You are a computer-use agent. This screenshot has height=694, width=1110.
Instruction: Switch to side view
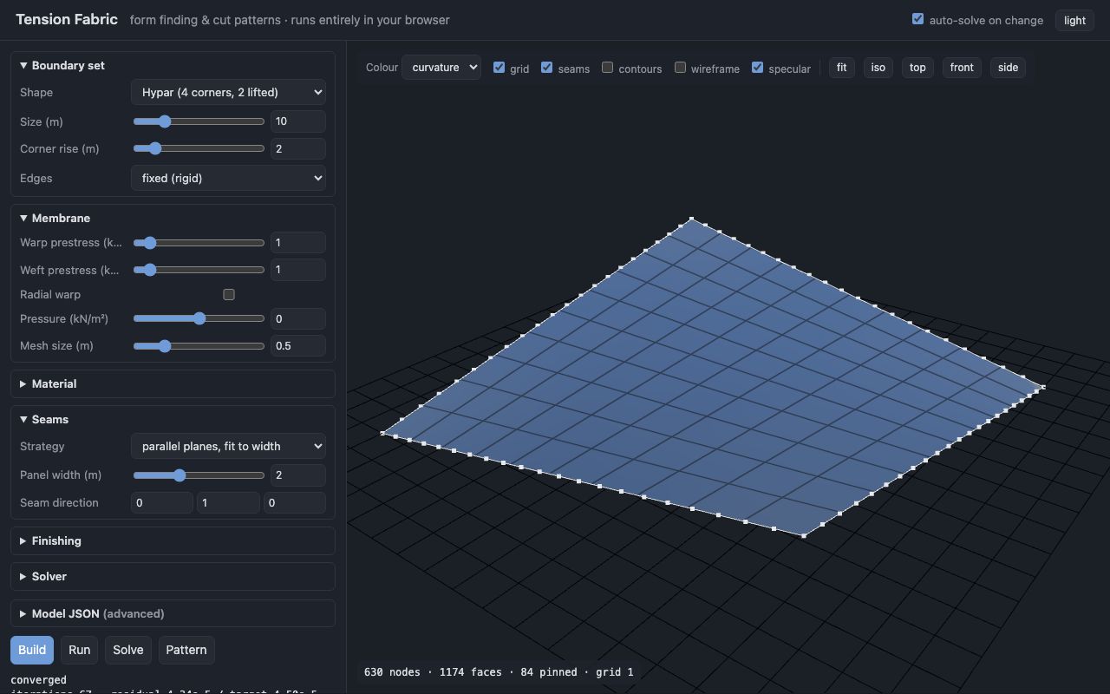tap(1008, 67)
